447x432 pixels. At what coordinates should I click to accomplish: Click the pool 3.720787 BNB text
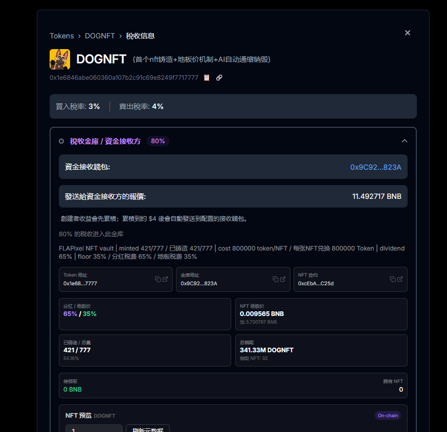(258, 322)
